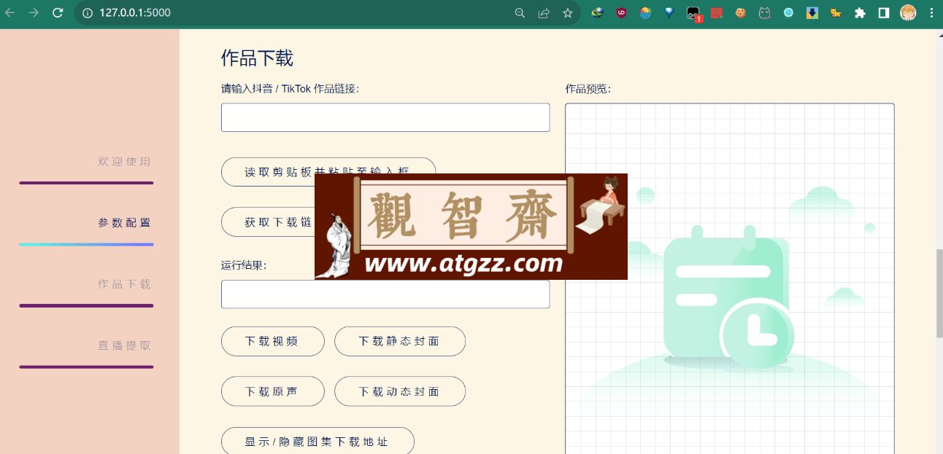Screen dimensions: 943x454
Task: Focus the 作品链接 input field
Action: click(x=385, y=117)
